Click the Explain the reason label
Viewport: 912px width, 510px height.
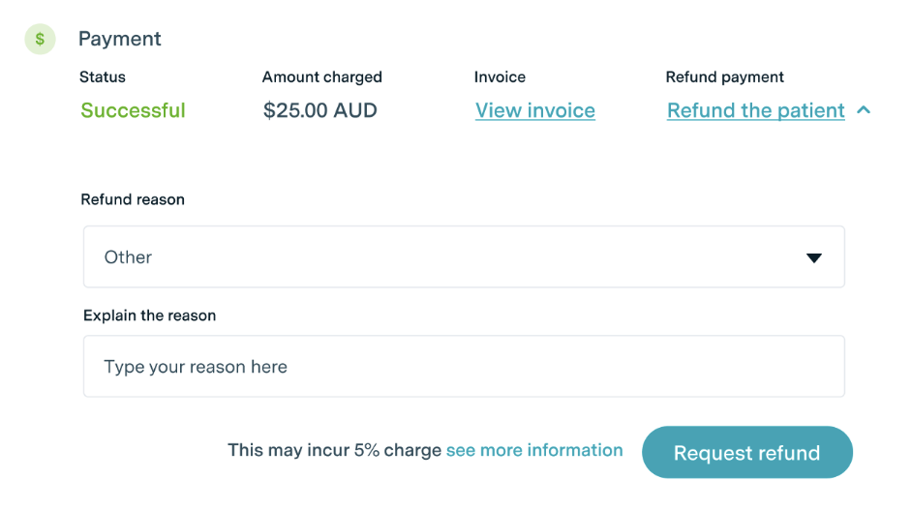click(149, 315)
